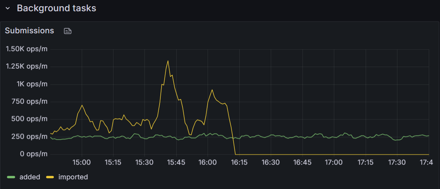Open the Submissions panel title menu
Image resolution: width=440 pixels, height=189 pixels.
(x=29, y=31)
